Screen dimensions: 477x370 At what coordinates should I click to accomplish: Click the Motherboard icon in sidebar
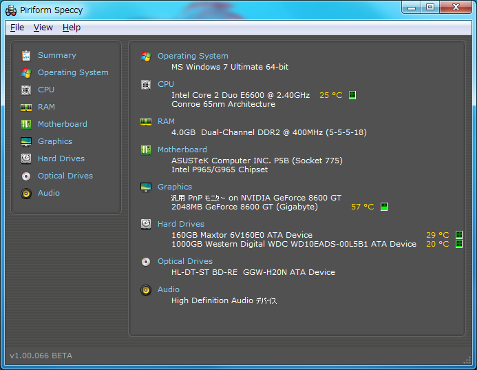pyautogui.click(x=26, y=124)
